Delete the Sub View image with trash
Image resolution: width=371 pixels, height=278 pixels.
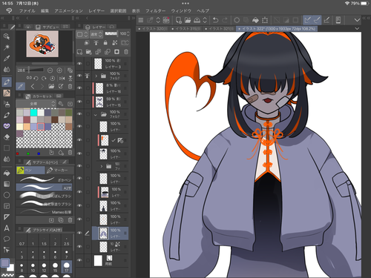[x=70, y=86]
